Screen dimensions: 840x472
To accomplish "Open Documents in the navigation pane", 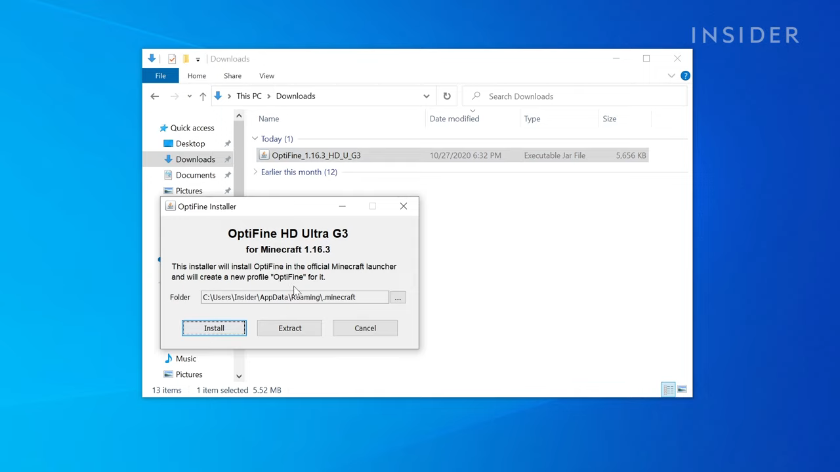I will coord(196,175).
